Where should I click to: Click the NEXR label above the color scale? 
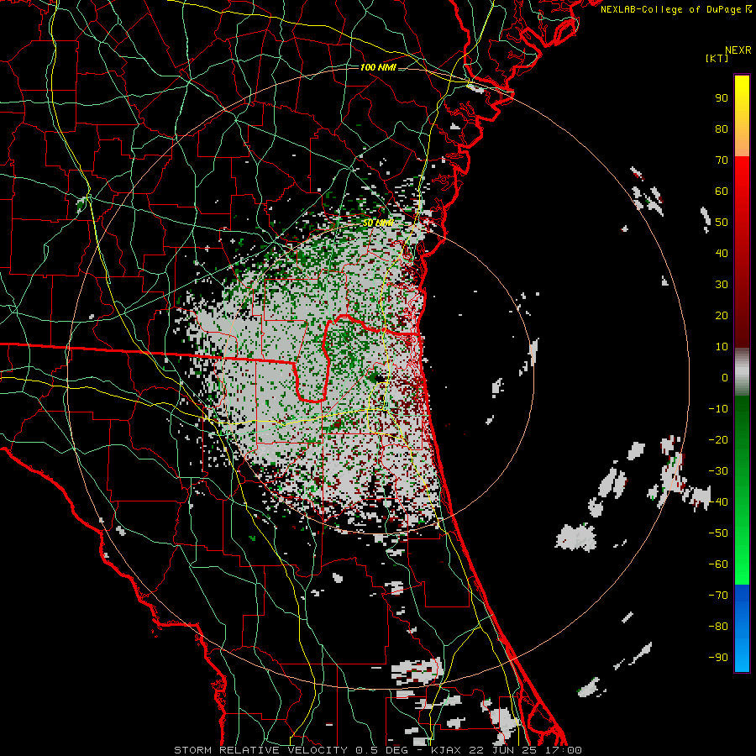point(738,50)
